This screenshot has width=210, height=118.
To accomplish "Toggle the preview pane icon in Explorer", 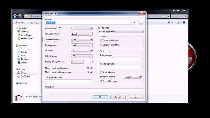I will click(178, 22).
